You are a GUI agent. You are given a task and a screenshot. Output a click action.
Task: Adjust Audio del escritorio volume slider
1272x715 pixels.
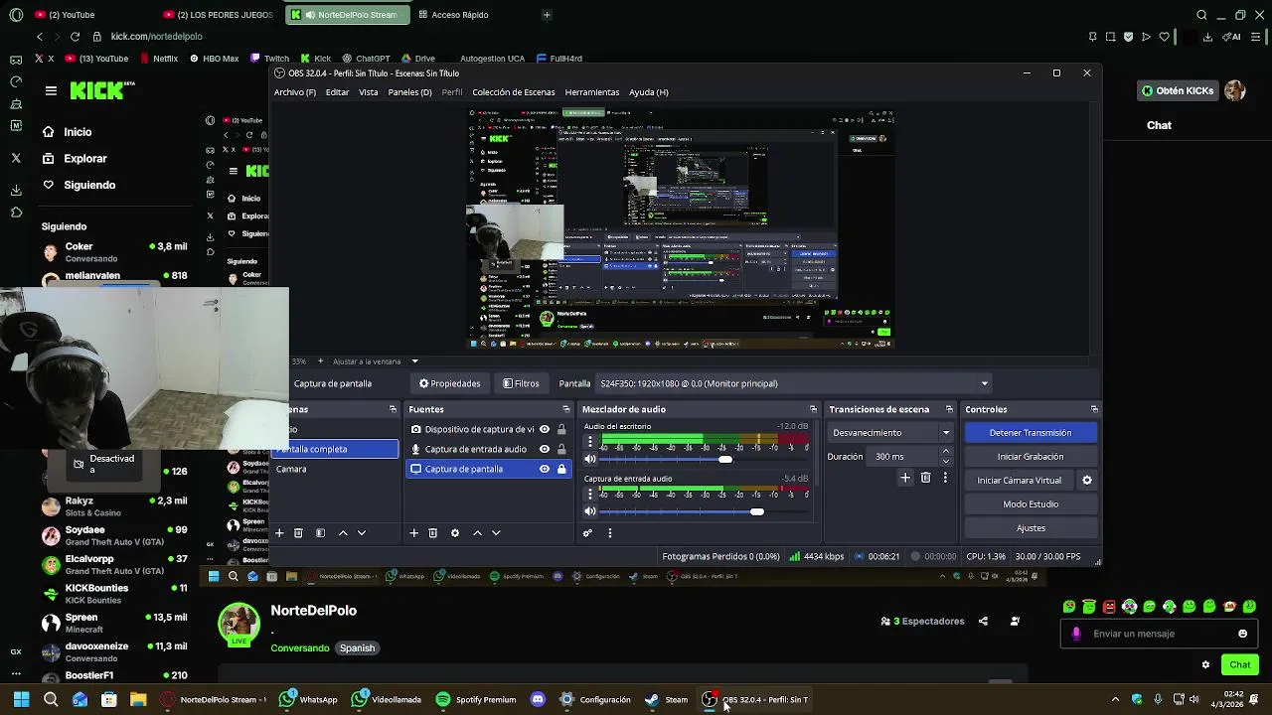click(x=725, y=459)
